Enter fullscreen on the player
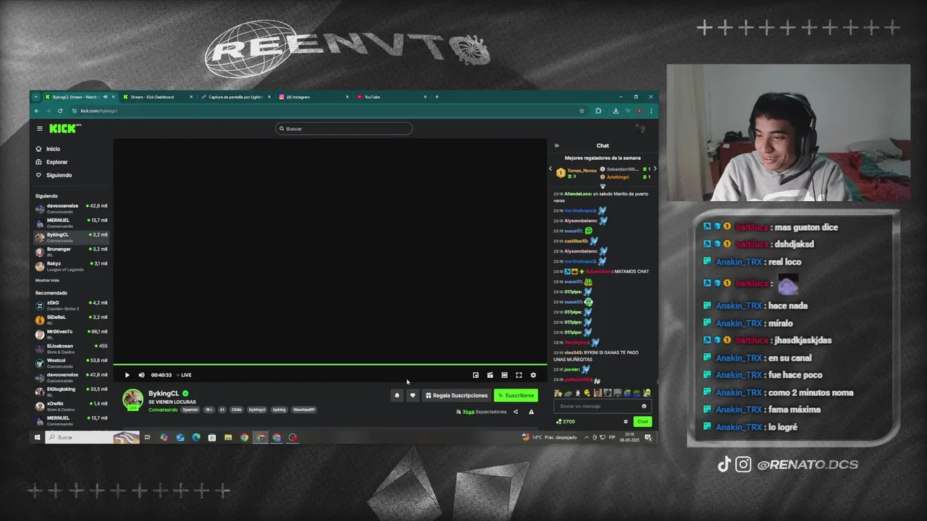This screenshot has height=521, width=927. pos(519,375)
